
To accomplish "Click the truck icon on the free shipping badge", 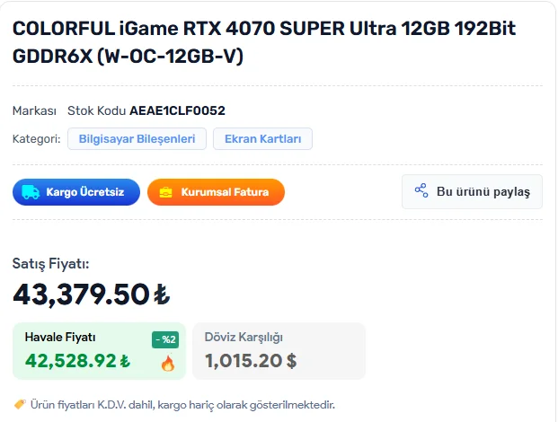I will [x=30, y=192].
